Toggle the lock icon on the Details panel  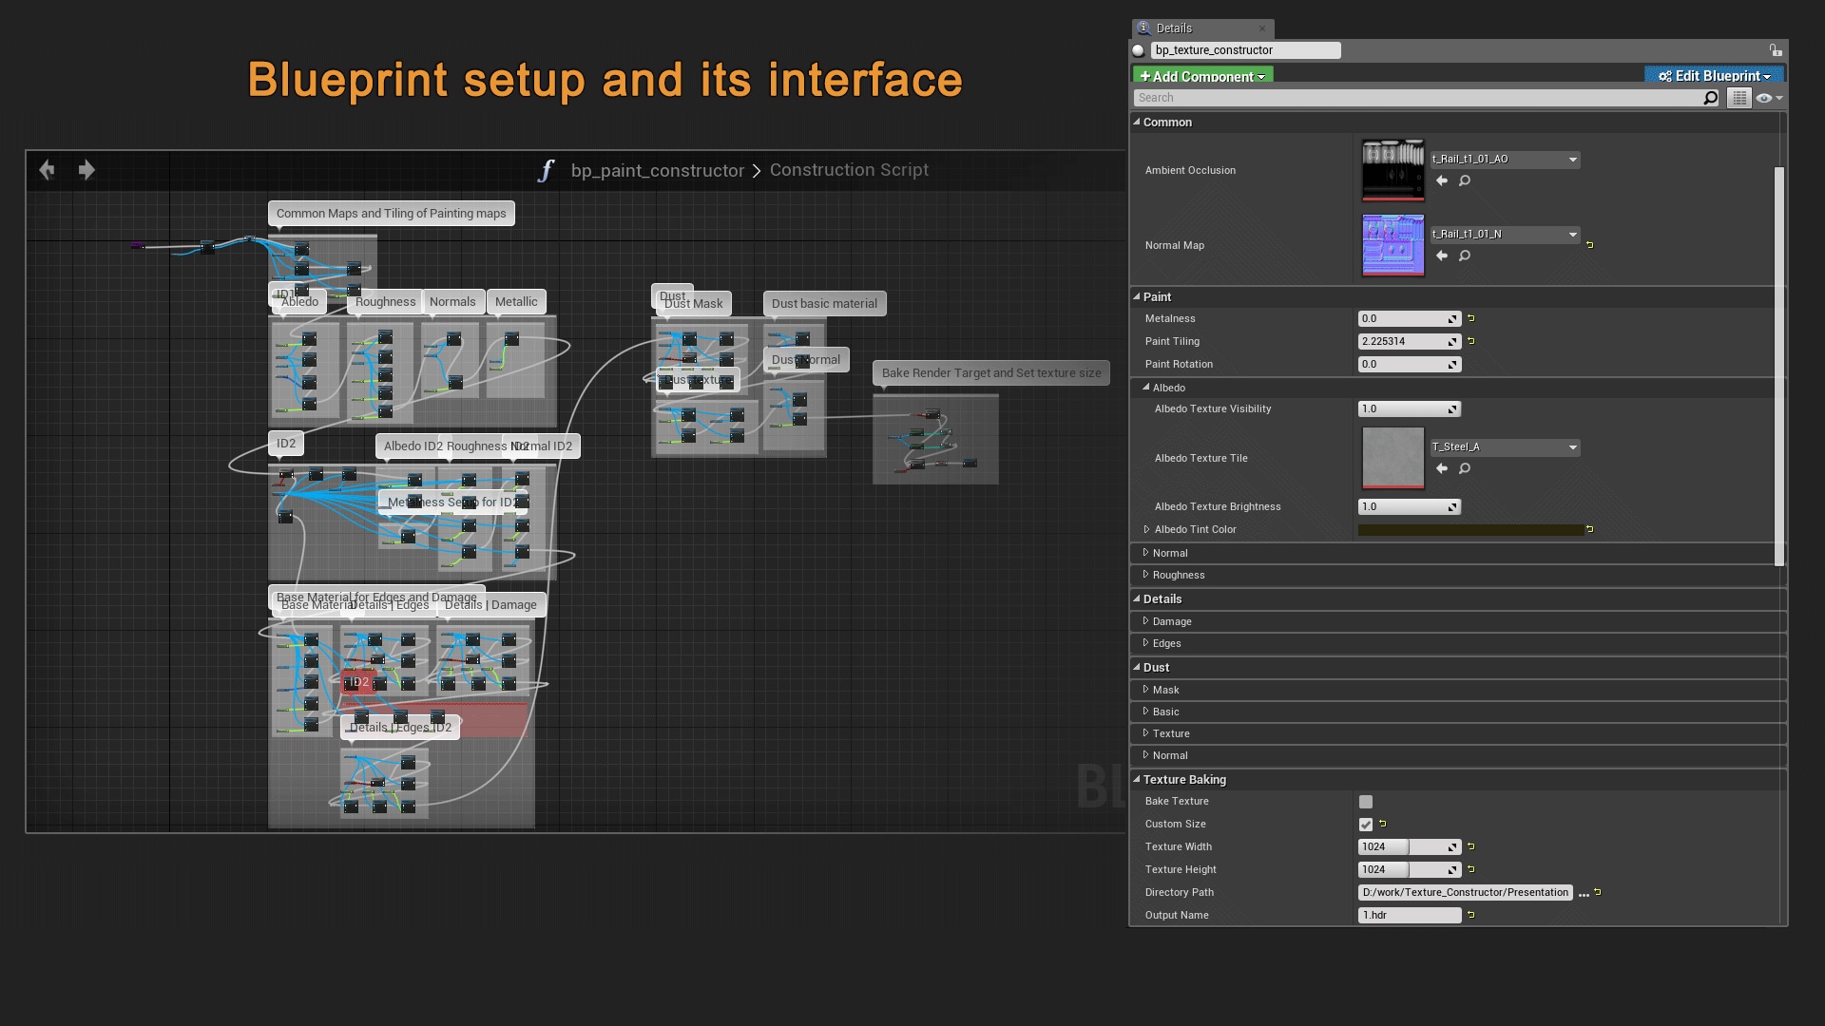coord(1776,49)
